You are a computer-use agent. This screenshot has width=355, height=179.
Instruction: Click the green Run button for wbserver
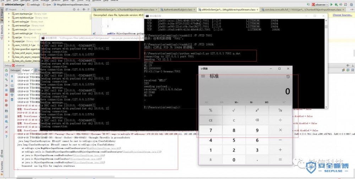(332, 5)
